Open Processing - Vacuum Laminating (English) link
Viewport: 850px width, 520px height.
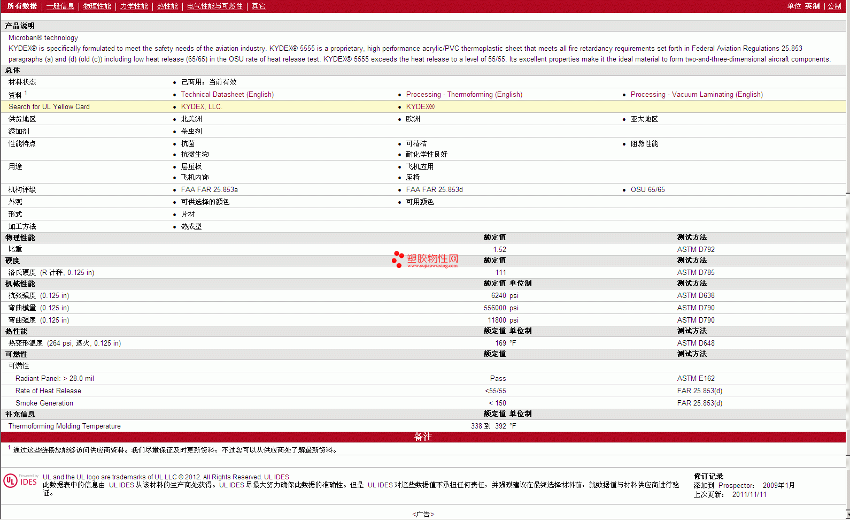click(x=697, y=94)
